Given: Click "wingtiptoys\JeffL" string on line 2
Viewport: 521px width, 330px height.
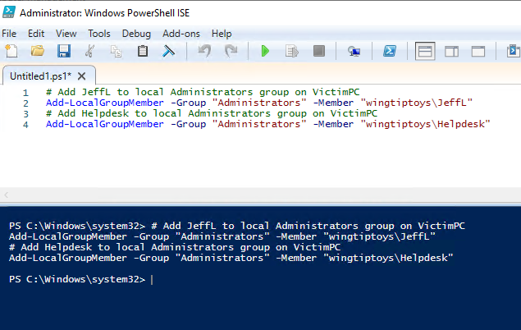Looking at the screenshot, I should [x=416, y=103].
